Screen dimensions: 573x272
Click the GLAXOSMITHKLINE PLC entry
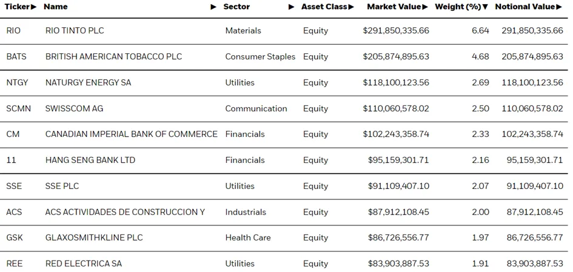click(x=94, y=237)
